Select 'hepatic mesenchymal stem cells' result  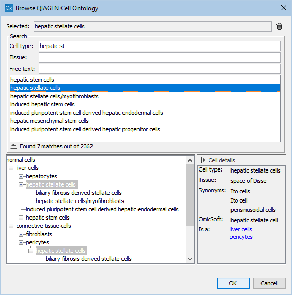pyautogui.click(x=145, y=121)
